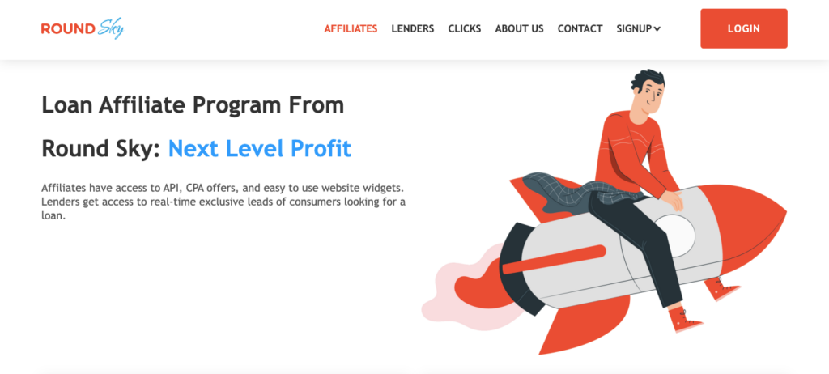The image size is (829, 374).
Task: Open the Clicks nav link
Action: [464, 28]
